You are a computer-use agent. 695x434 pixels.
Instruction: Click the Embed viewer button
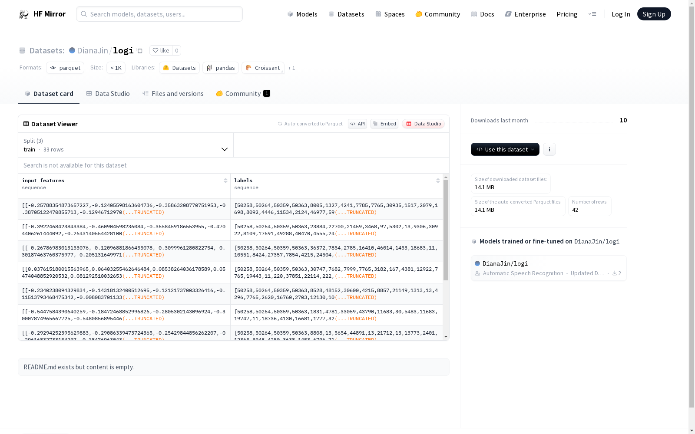pyautogui.click(x=384, y=124)
